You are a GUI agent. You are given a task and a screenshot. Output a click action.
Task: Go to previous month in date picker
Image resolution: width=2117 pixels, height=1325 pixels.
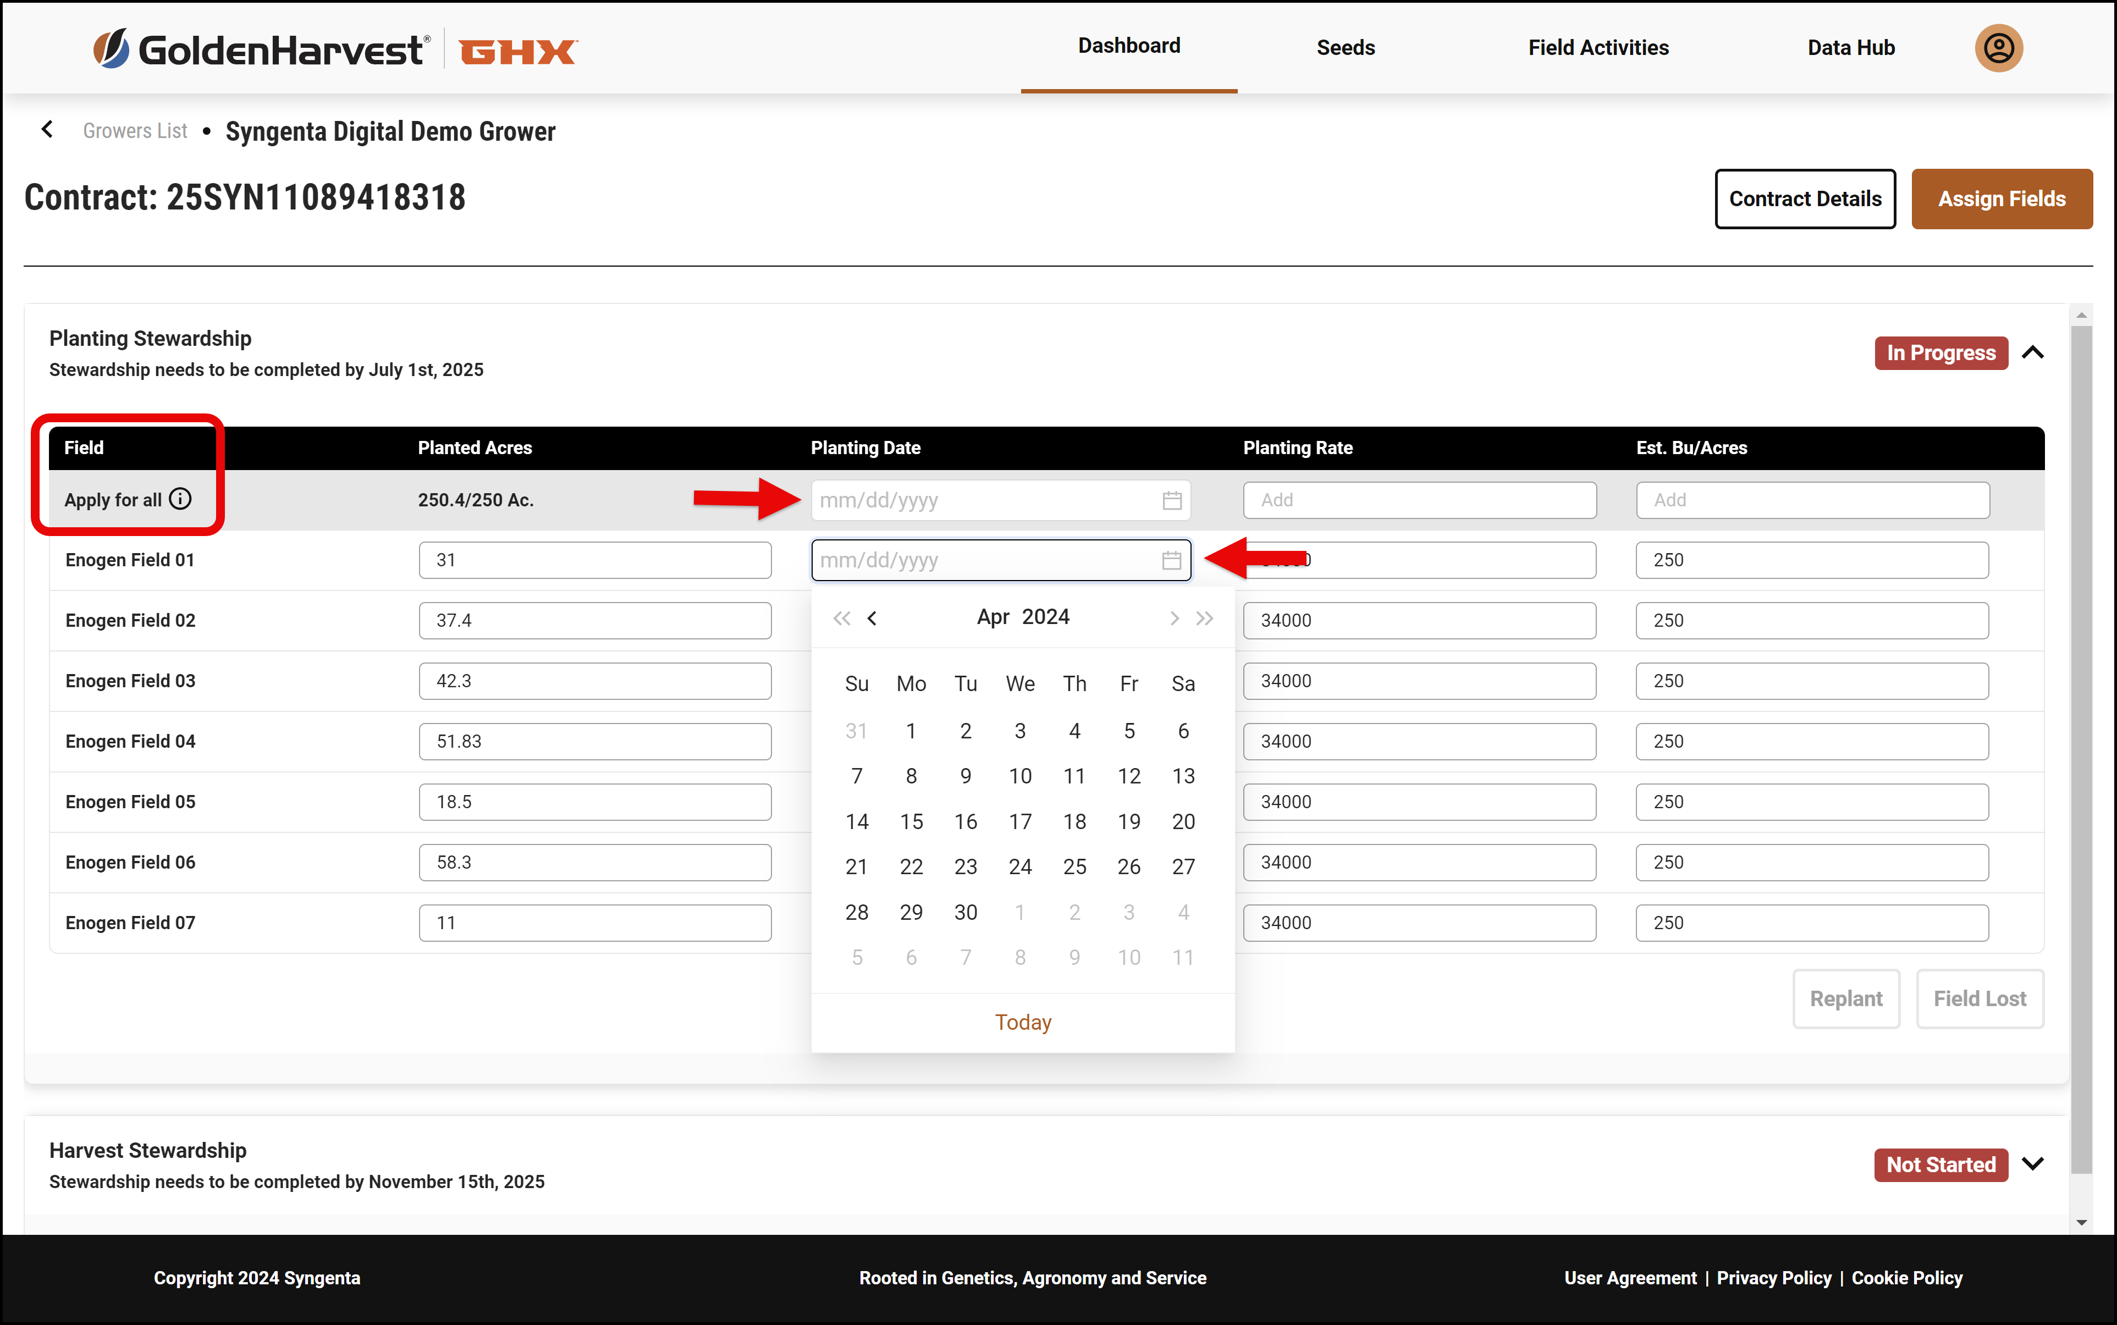[x=872, y=618]
